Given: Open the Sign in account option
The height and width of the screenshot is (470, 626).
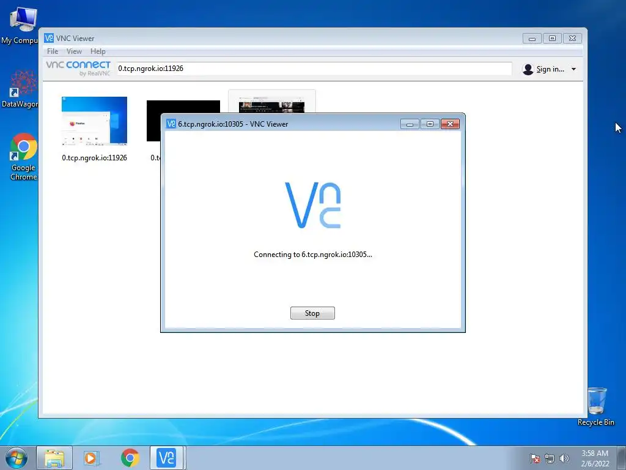Looking at the screenshot, I should (550, 69).
